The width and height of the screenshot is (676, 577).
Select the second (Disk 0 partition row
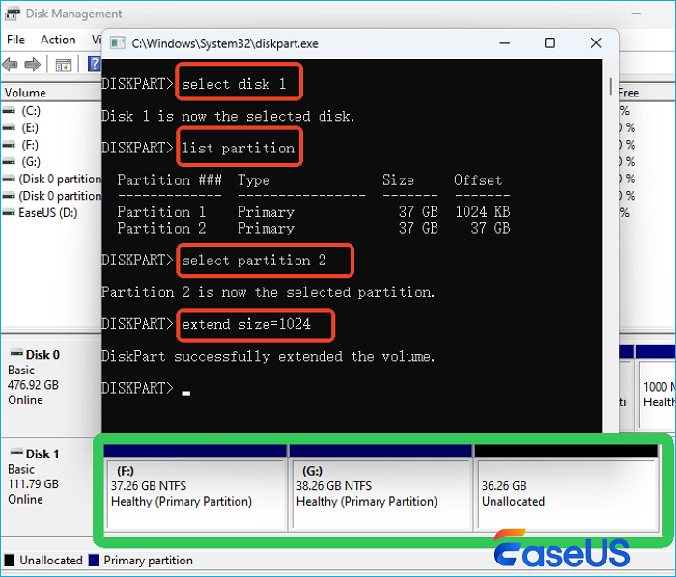pyautogui.click(x=52, y=196)
